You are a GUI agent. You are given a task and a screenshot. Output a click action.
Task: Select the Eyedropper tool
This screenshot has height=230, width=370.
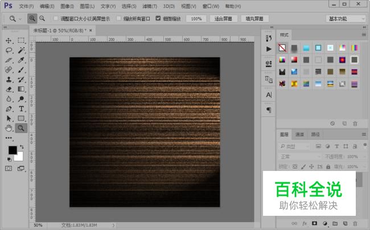point(21,60)
